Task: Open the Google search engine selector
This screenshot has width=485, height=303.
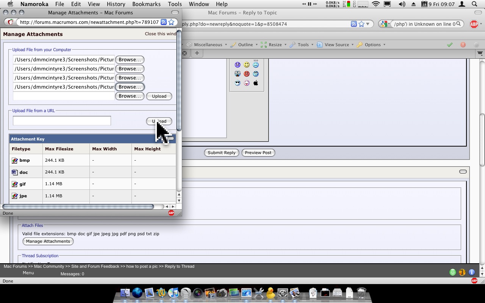Action: [x=385, y=24]
